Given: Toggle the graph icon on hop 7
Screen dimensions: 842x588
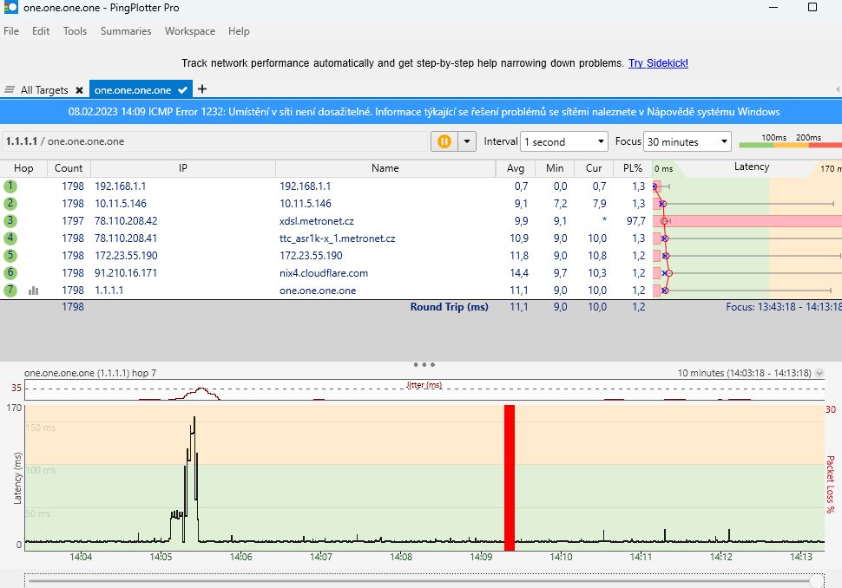Looking at the screenshot, I should 34,291.
